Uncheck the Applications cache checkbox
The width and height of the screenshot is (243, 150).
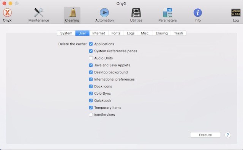pyautogui.click(x=91, y=44)
